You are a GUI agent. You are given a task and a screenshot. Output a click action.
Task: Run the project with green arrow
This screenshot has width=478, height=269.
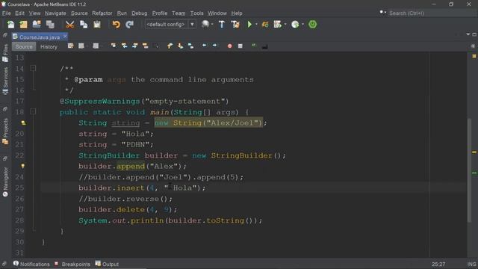(x=249, y=25)
